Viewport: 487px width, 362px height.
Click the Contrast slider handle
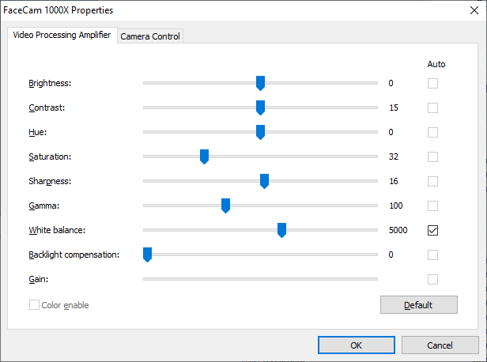[x=260, y=107]
